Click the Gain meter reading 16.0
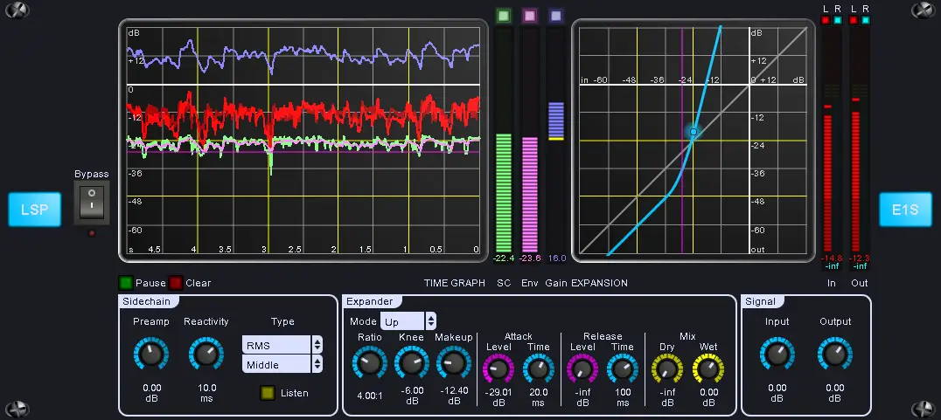Viewport: 941px width, 420px height. click(x=556, y=258)
